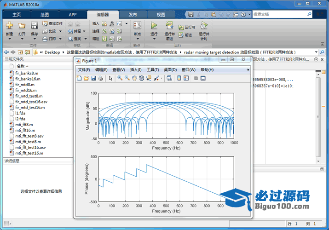Open the Tools (工具(T)) menu in Figure 1
Image resolution: width=329 pixels, height=230 pixels.
point(153,70)
